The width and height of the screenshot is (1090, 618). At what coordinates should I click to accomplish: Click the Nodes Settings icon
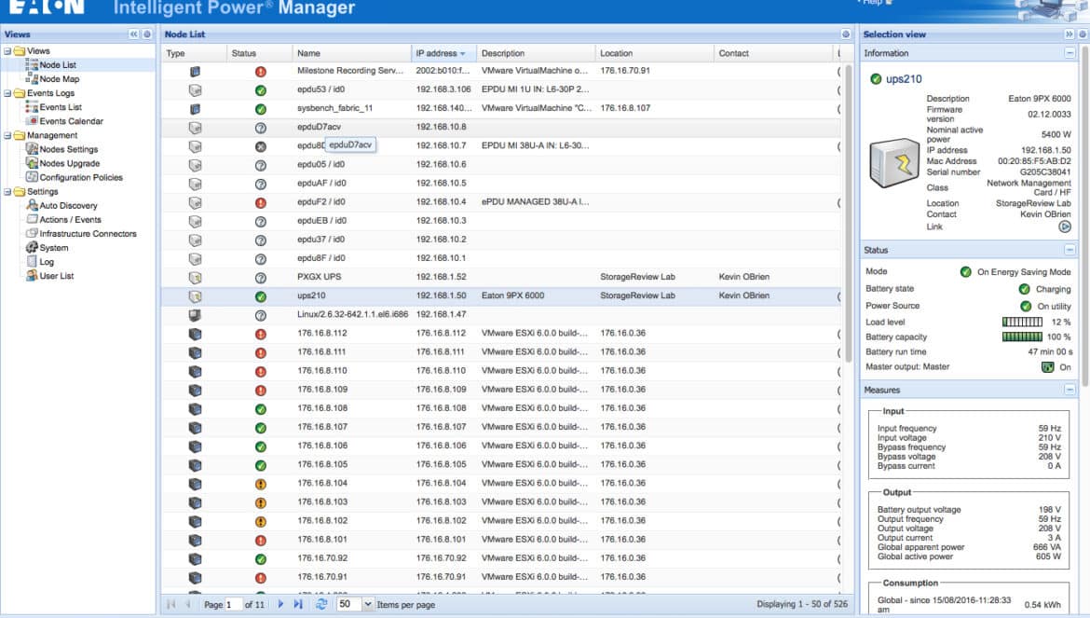coord(32,149)
